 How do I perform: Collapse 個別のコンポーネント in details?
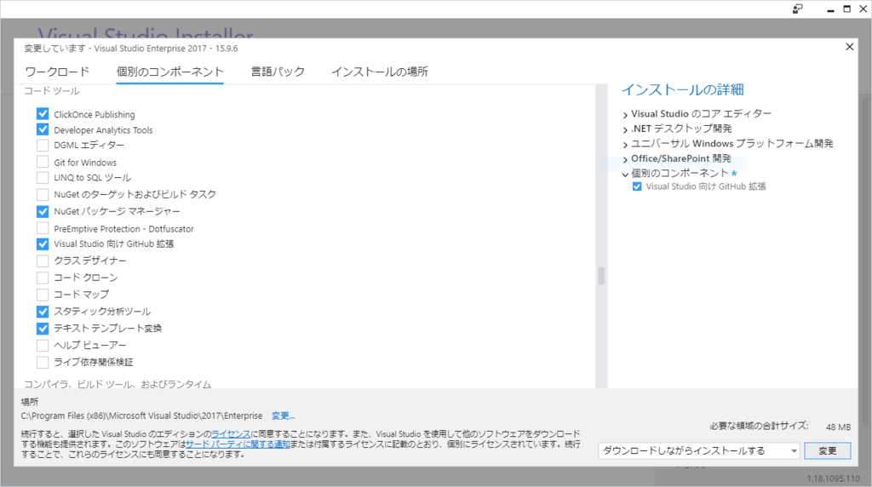tap(625, 174)
